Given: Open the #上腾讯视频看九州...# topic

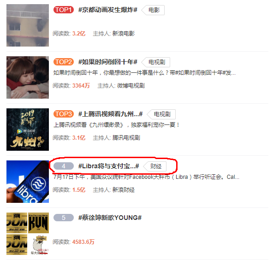Looking at the screenshot, I should coord(110,114).
